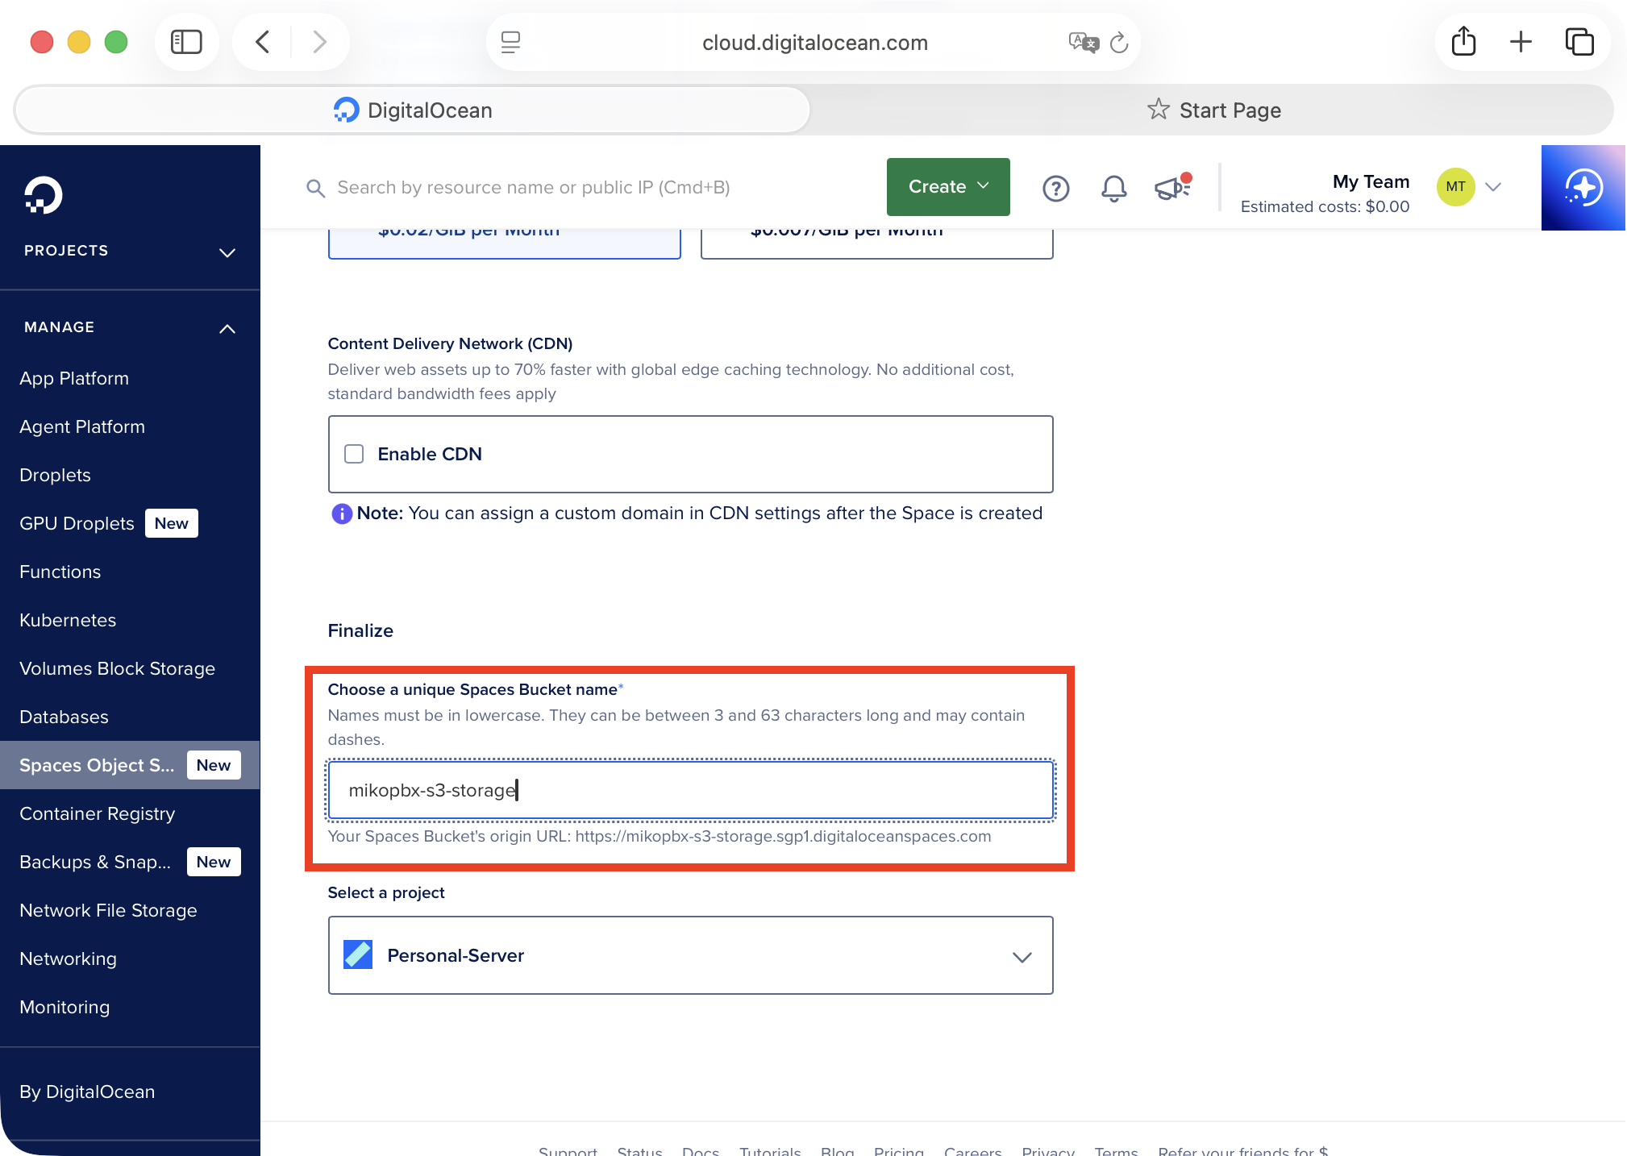Click the Safari share icon
Viewport: 1627px width, 1156px height.
(1463, 42)
